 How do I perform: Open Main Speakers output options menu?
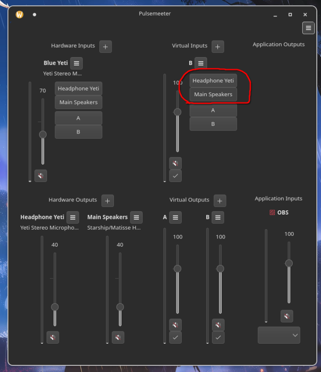pyautogui.click(x=136, y=217)
